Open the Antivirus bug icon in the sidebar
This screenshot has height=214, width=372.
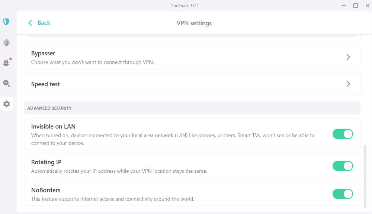coord(6,63)
